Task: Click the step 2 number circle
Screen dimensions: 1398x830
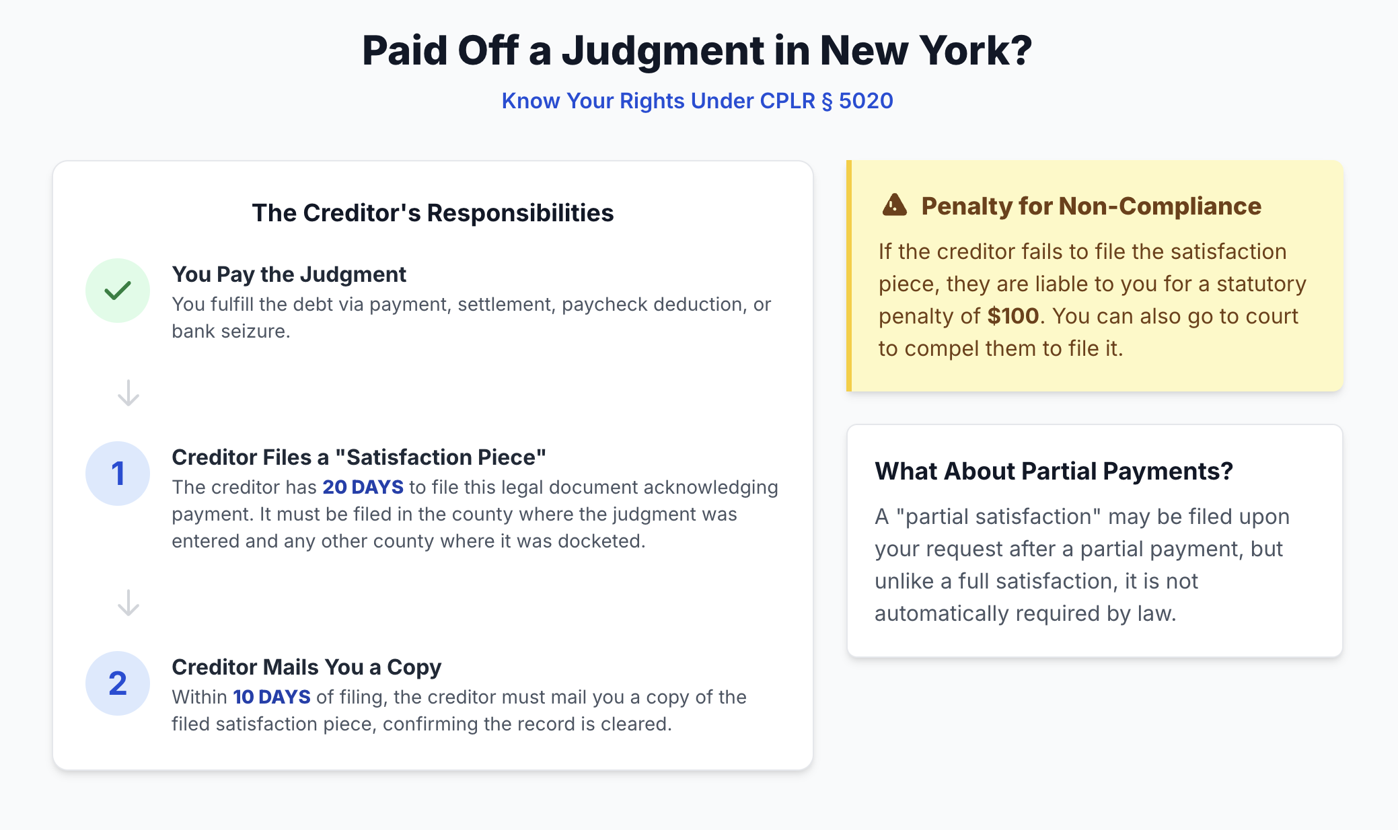Action: [x=118, y=683]
